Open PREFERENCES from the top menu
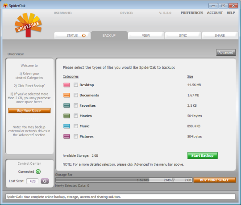Screen dimensions: 241x205 click(192, 13)
